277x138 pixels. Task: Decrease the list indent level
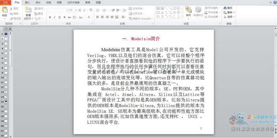click(x=113, y=10)
